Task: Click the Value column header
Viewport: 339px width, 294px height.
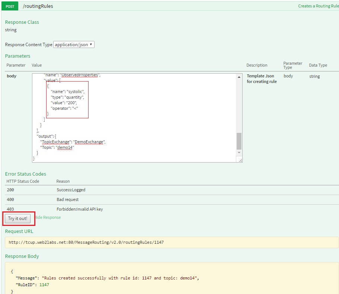Action: click(x=37, y=65)
